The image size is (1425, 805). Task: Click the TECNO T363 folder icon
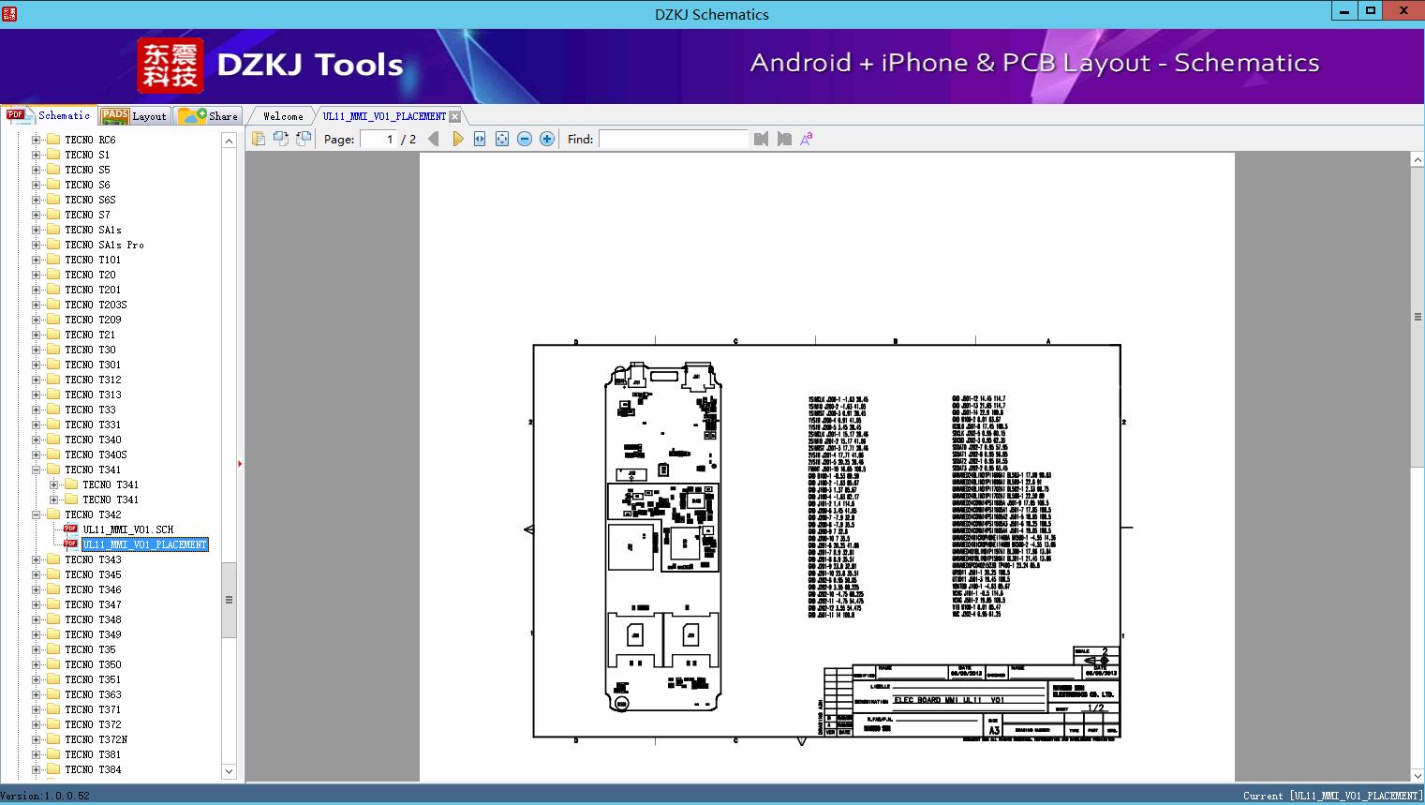52,694
